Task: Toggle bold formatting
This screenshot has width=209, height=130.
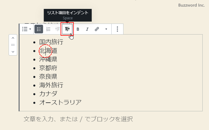Action: click(78, 29)
